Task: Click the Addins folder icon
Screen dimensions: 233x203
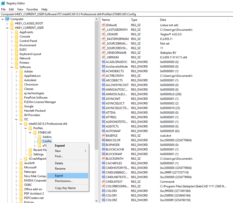Action: click(40, 137)
